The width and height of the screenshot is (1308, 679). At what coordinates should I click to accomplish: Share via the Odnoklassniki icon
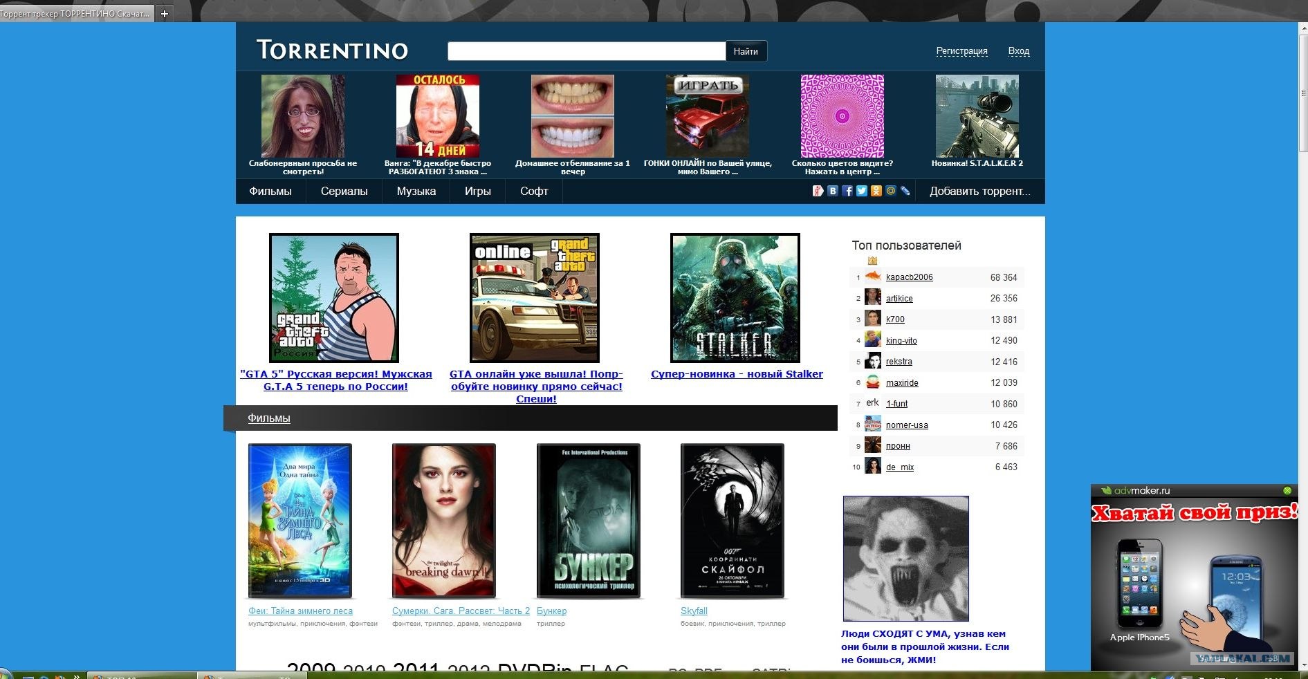point(876,191)
